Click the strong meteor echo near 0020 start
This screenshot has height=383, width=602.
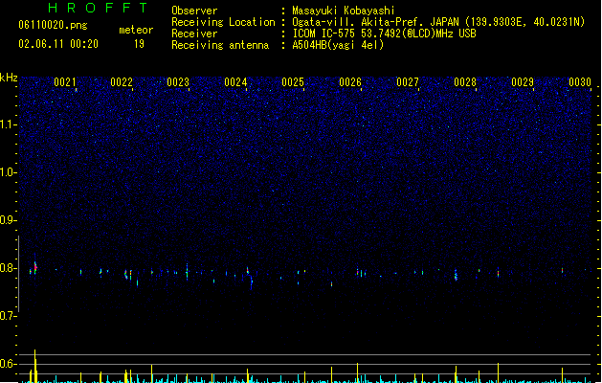point(35,267)
